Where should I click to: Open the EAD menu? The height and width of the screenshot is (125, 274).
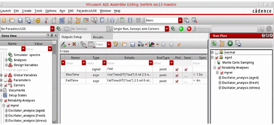(71, 11)
